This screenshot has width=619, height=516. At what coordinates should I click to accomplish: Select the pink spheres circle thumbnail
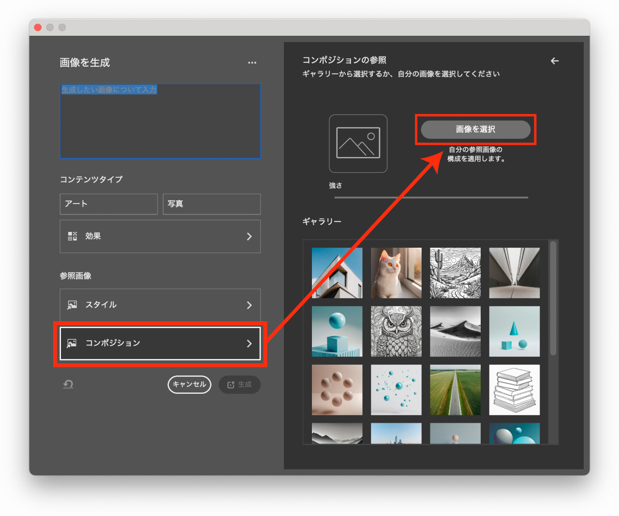point(337,390)
